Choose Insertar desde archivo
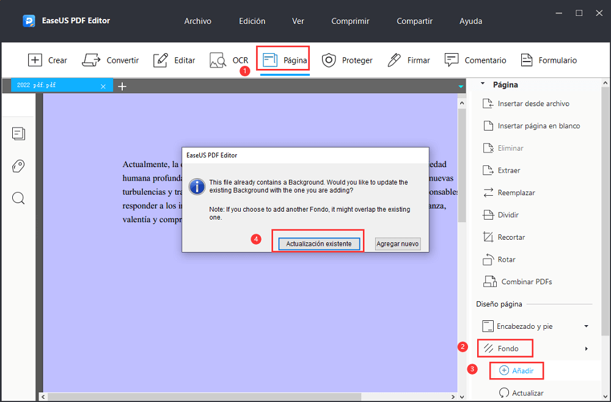This screenshot has width=611, height=402. coord(526,104)
